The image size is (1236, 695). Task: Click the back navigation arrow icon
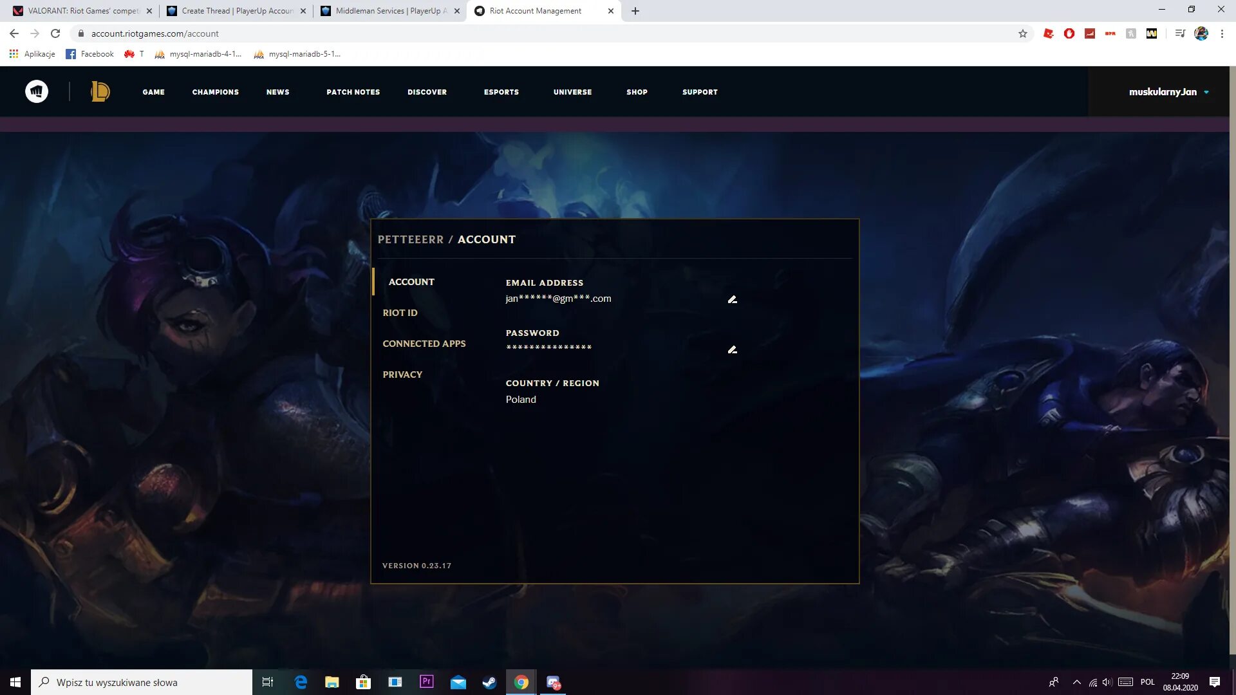point(14,34)
